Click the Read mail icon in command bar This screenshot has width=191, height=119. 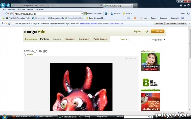tap(141, 18)
